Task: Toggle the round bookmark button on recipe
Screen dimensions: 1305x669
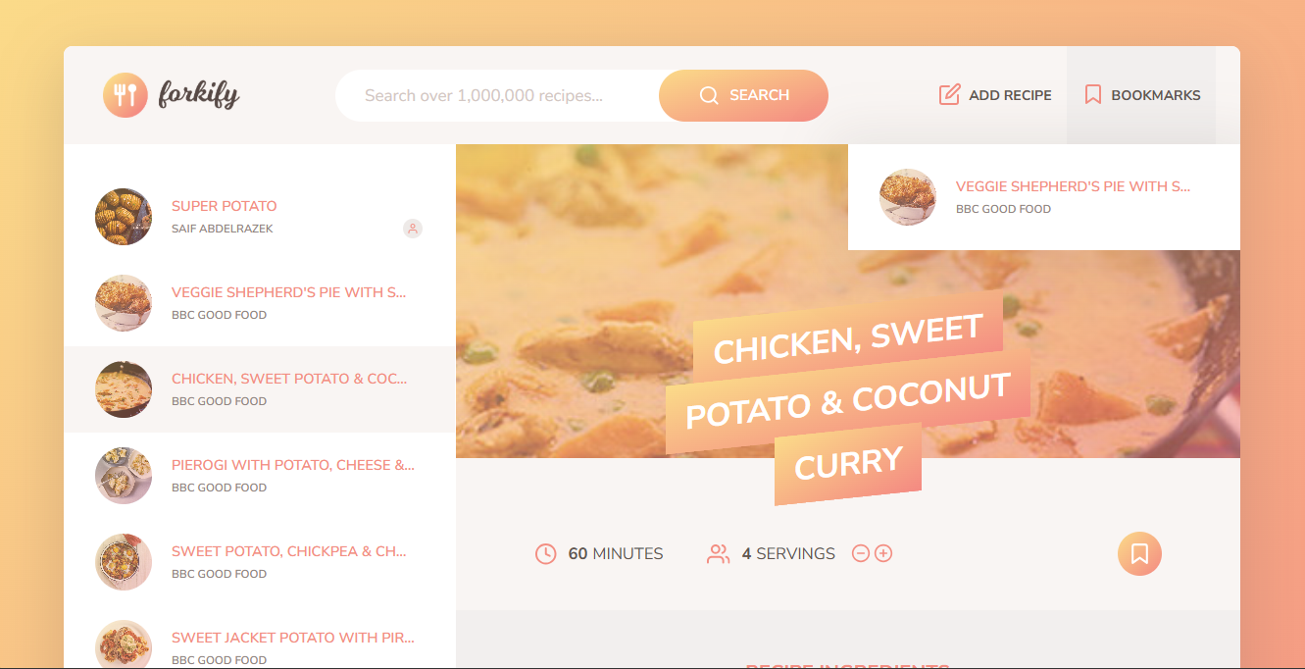Action: coord(1139,553)
